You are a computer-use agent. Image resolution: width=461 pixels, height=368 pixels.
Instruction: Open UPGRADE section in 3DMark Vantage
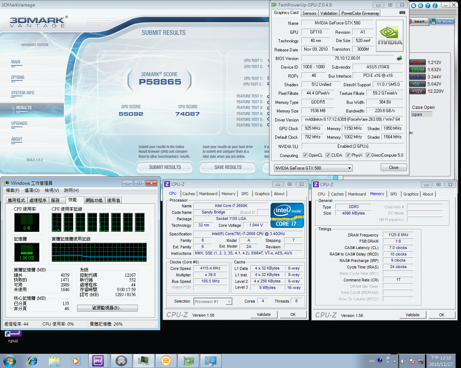coord(19,123)
